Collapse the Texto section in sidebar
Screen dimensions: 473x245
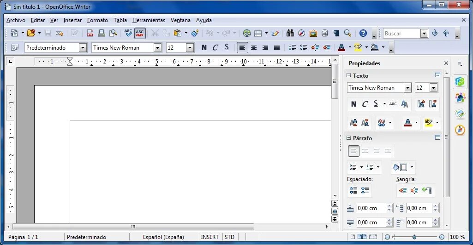349,75
